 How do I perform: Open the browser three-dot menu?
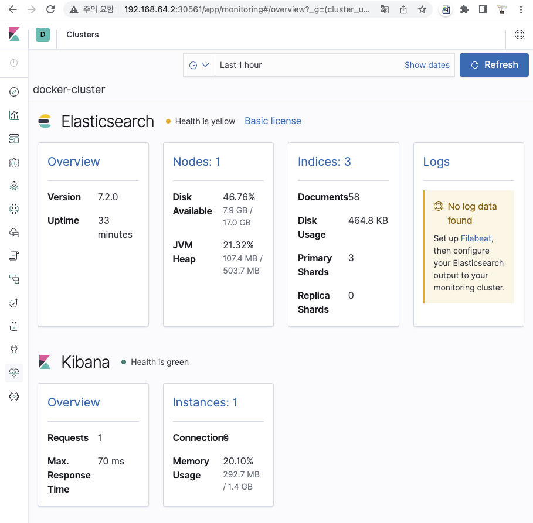point(521,9)
